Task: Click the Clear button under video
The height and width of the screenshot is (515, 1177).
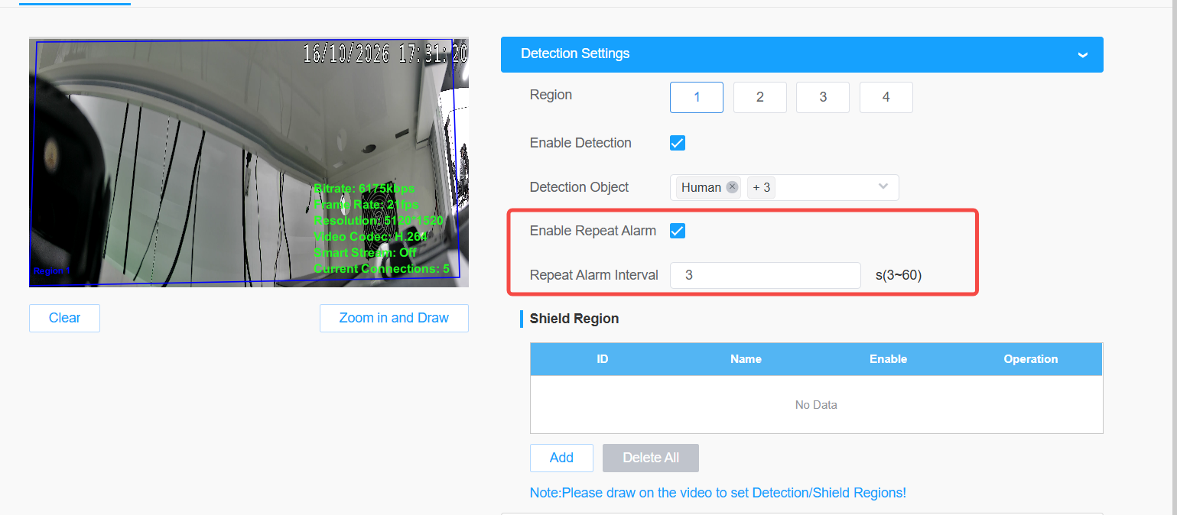Action: (64, 318)
